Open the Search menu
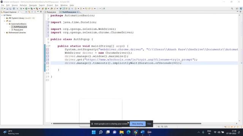The height and width of the screenshot is (136, 243). 42,5
